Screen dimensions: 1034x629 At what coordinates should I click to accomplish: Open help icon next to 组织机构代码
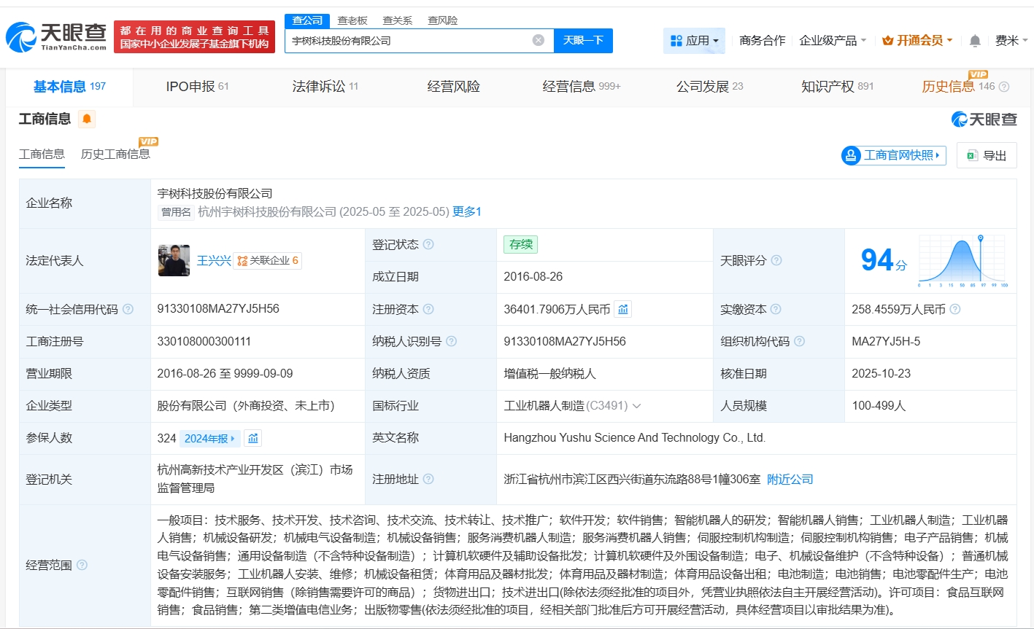(x=799, y=341)
